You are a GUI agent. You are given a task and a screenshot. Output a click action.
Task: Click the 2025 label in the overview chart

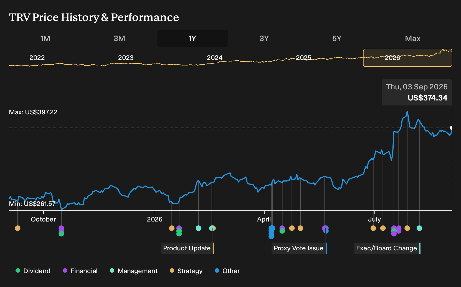pos(304,58)
